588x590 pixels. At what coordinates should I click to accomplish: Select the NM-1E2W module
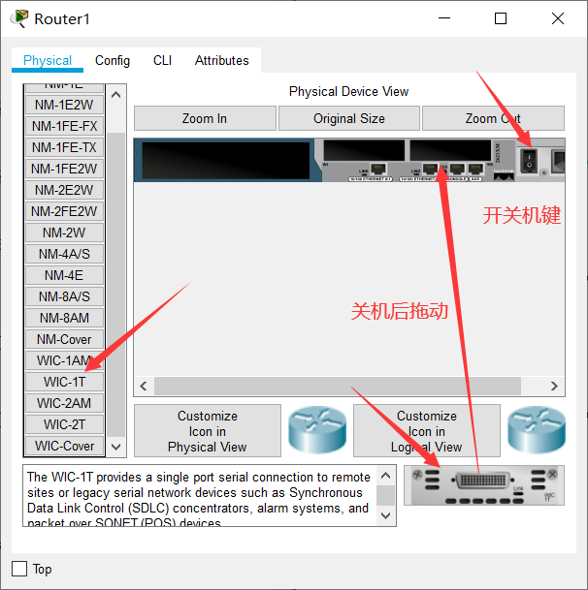click(x=64, y=105)
